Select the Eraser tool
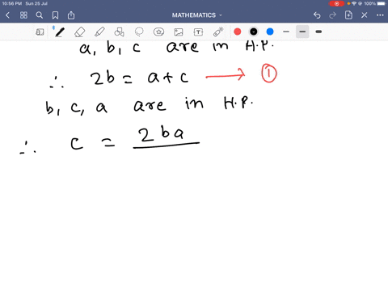388x291 pixels. click(x=79, y=32)
